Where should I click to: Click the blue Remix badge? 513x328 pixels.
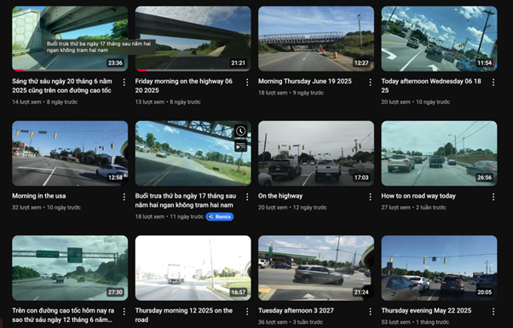click(220, 216)
